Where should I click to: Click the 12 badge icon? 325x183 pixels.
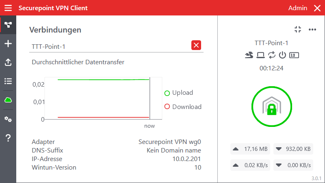(x=294, y=55)
